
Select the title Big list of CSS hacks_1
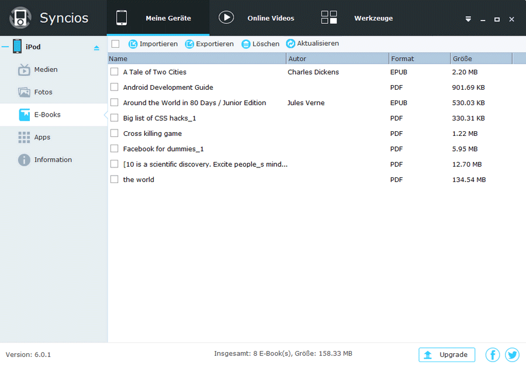point(160,118)
